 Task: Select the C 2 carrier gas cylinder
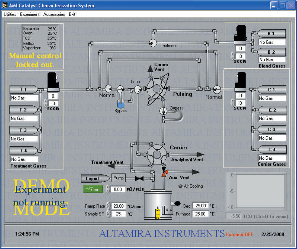click(272, 110)
